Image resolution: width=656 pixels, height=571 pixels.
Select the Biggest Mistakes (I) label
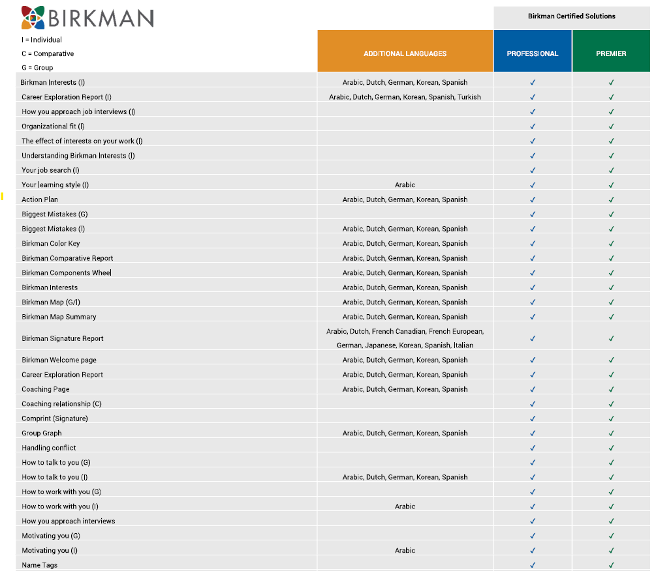click(x=53, y=229)
